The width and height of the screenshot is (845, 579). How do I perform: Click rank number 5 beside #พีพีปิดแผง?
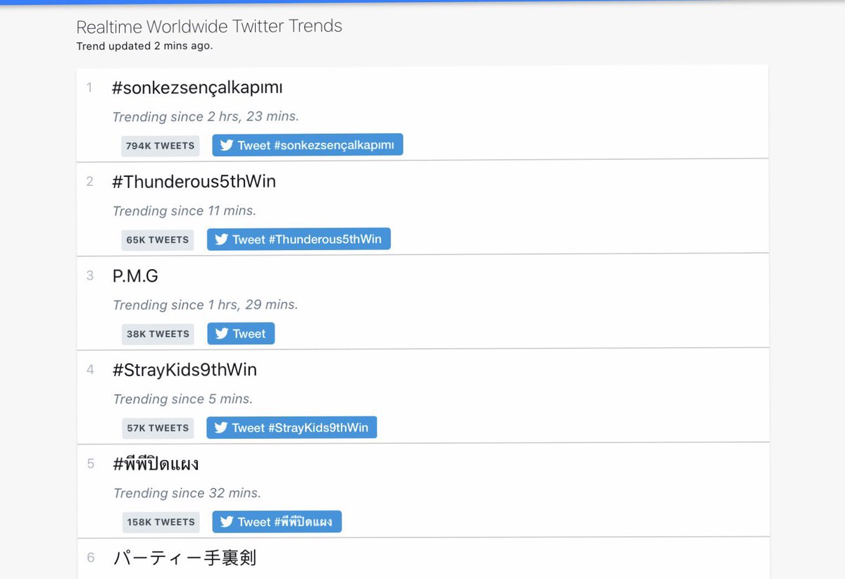(x=90, y=463)
